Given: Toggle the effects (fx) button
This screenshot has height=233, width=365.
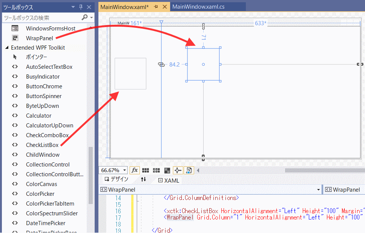Looking at the screenshot, I should click(135, 170).
